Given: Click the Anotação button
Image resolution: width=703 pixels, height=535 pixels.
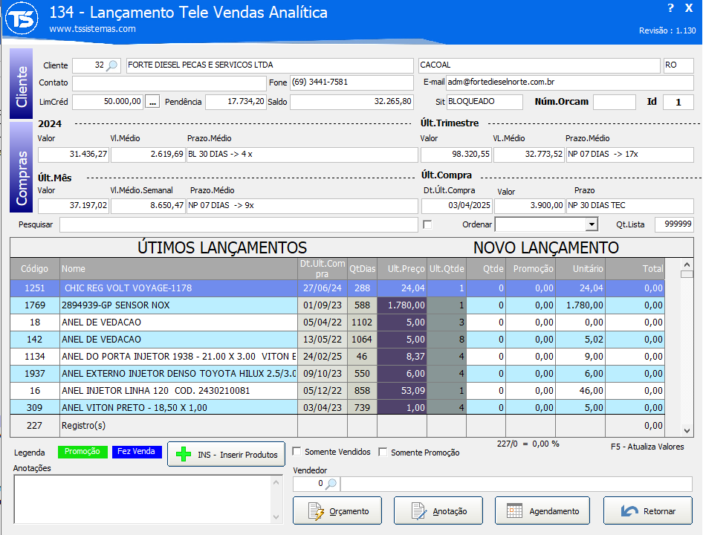Looking at the screenshot, I should [438, 511].
